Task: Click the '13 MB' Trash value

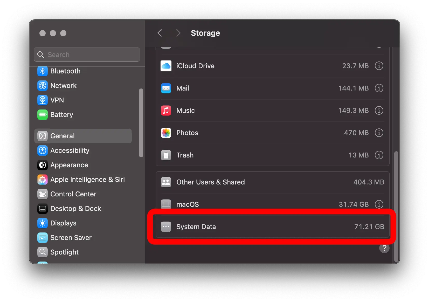Action: pyautogui.click(x=359, y=155)
